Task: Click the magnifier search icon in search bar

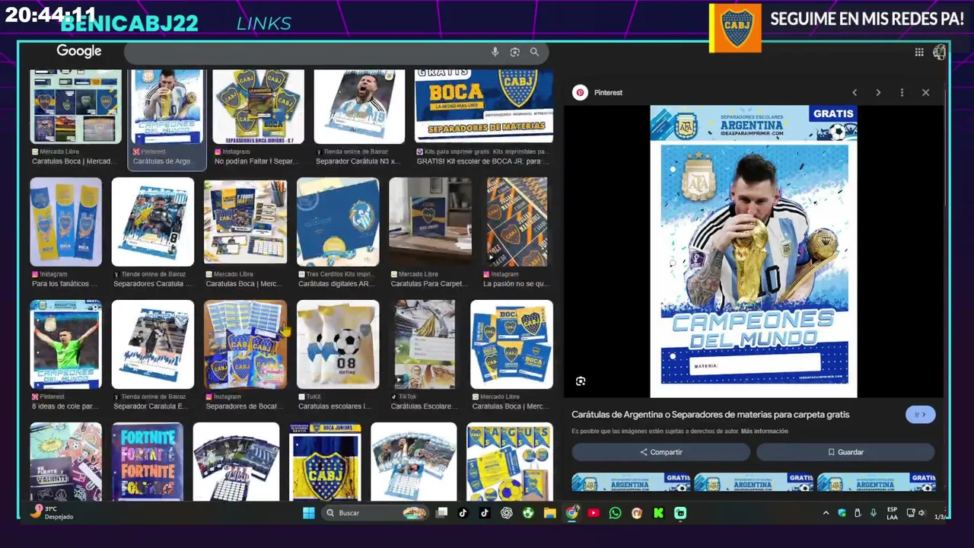Action: (534, 52)
